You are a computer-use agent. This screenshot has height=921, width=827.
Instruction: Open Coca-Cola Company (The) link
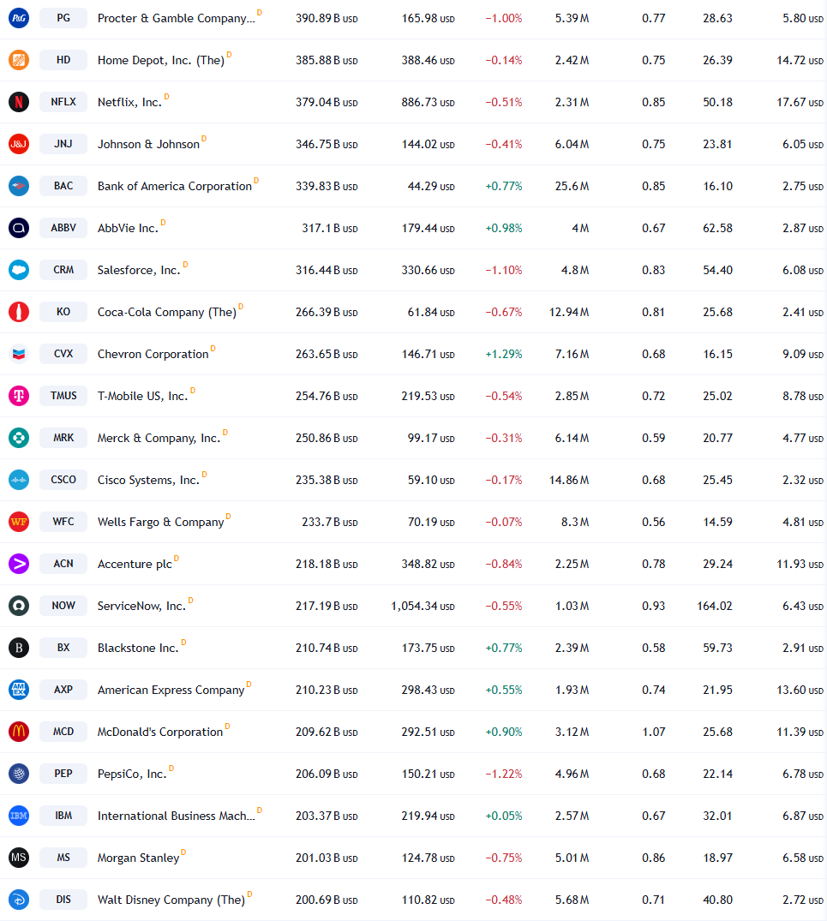(167, 313)
